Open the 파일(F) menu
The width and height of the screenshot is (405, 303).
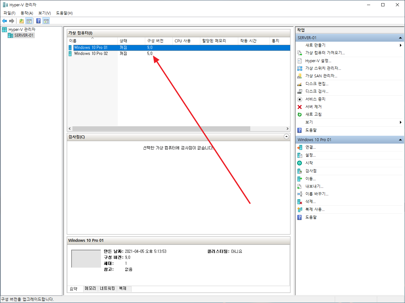click(9, 13)
